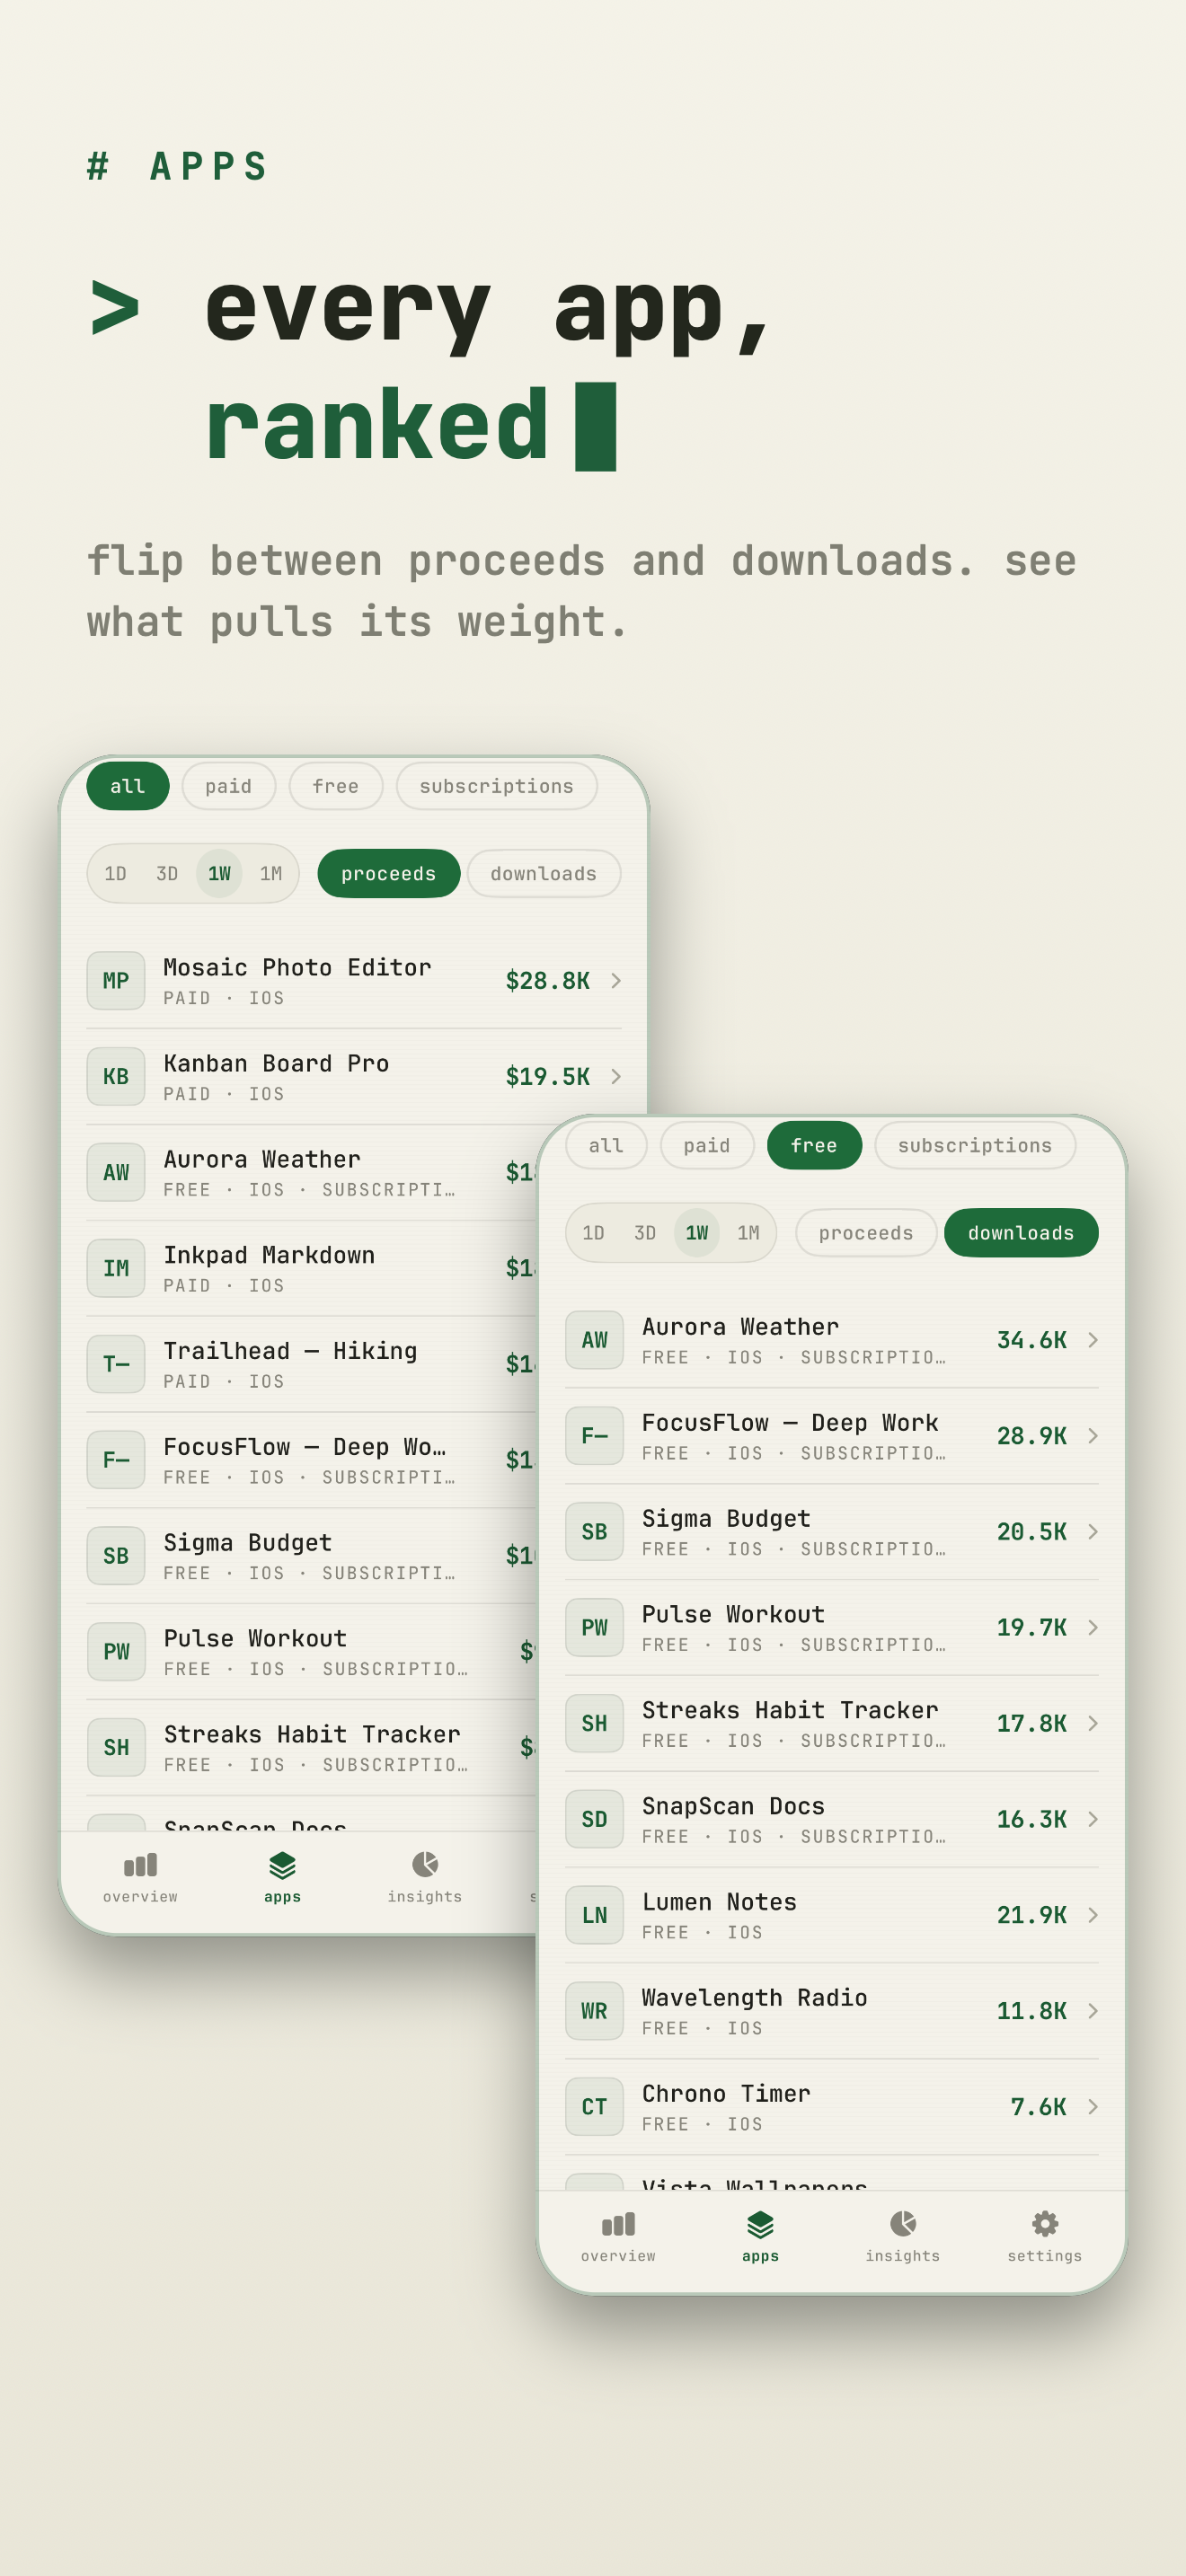Select subscriptions filter in front phone
Screen dimensions: 1186x2576
(975, 1145)
